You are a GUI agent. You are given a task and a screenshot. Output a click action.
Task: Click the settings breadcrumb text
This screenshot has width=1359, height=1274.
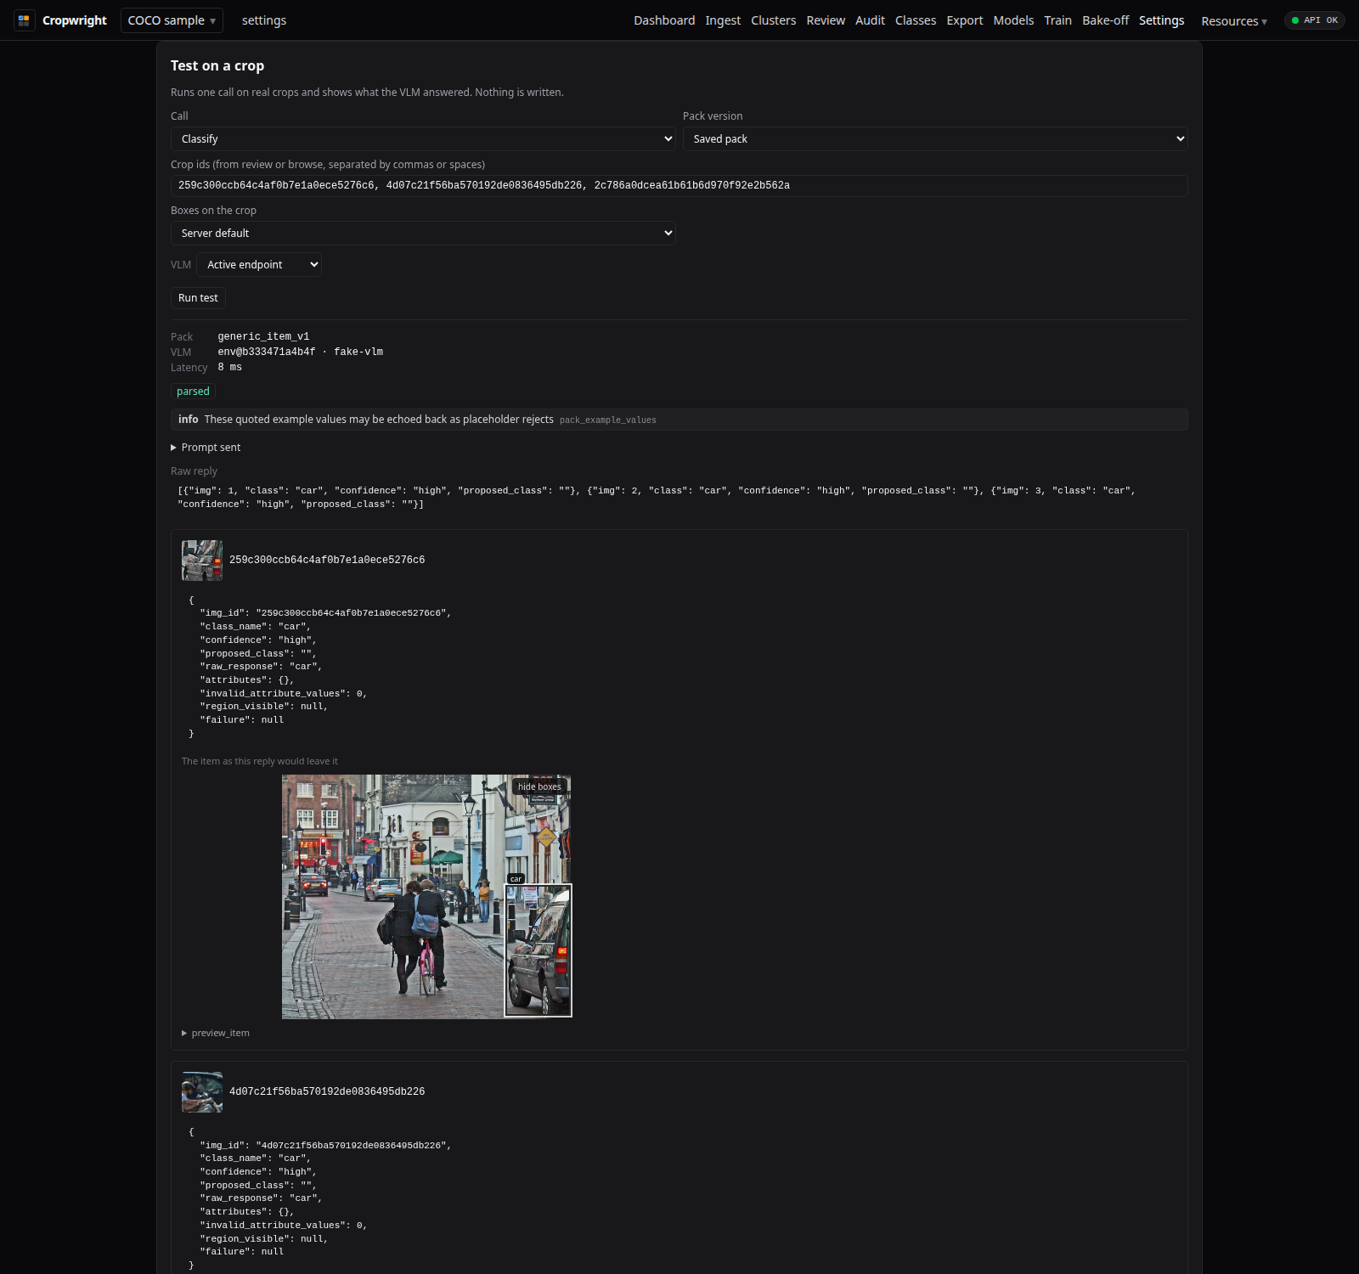[264, 20]
